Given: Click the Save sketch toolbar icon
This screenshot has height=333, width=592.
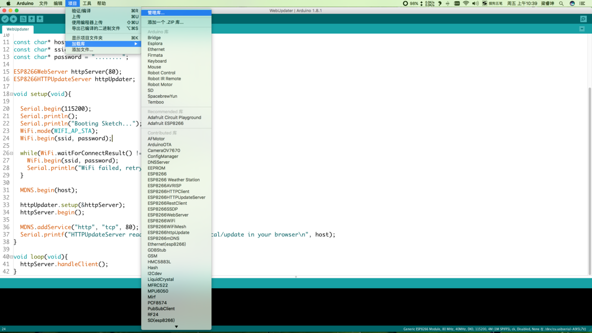Looking at the screenshot, I should [40, 19].
